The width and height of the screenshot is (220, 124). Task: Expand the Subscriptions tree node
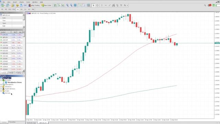click(x=1, y=85)
